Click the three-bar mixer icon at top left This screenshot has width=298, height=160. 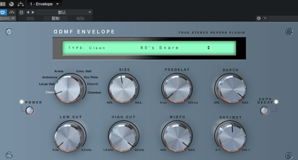click(3, 4)
